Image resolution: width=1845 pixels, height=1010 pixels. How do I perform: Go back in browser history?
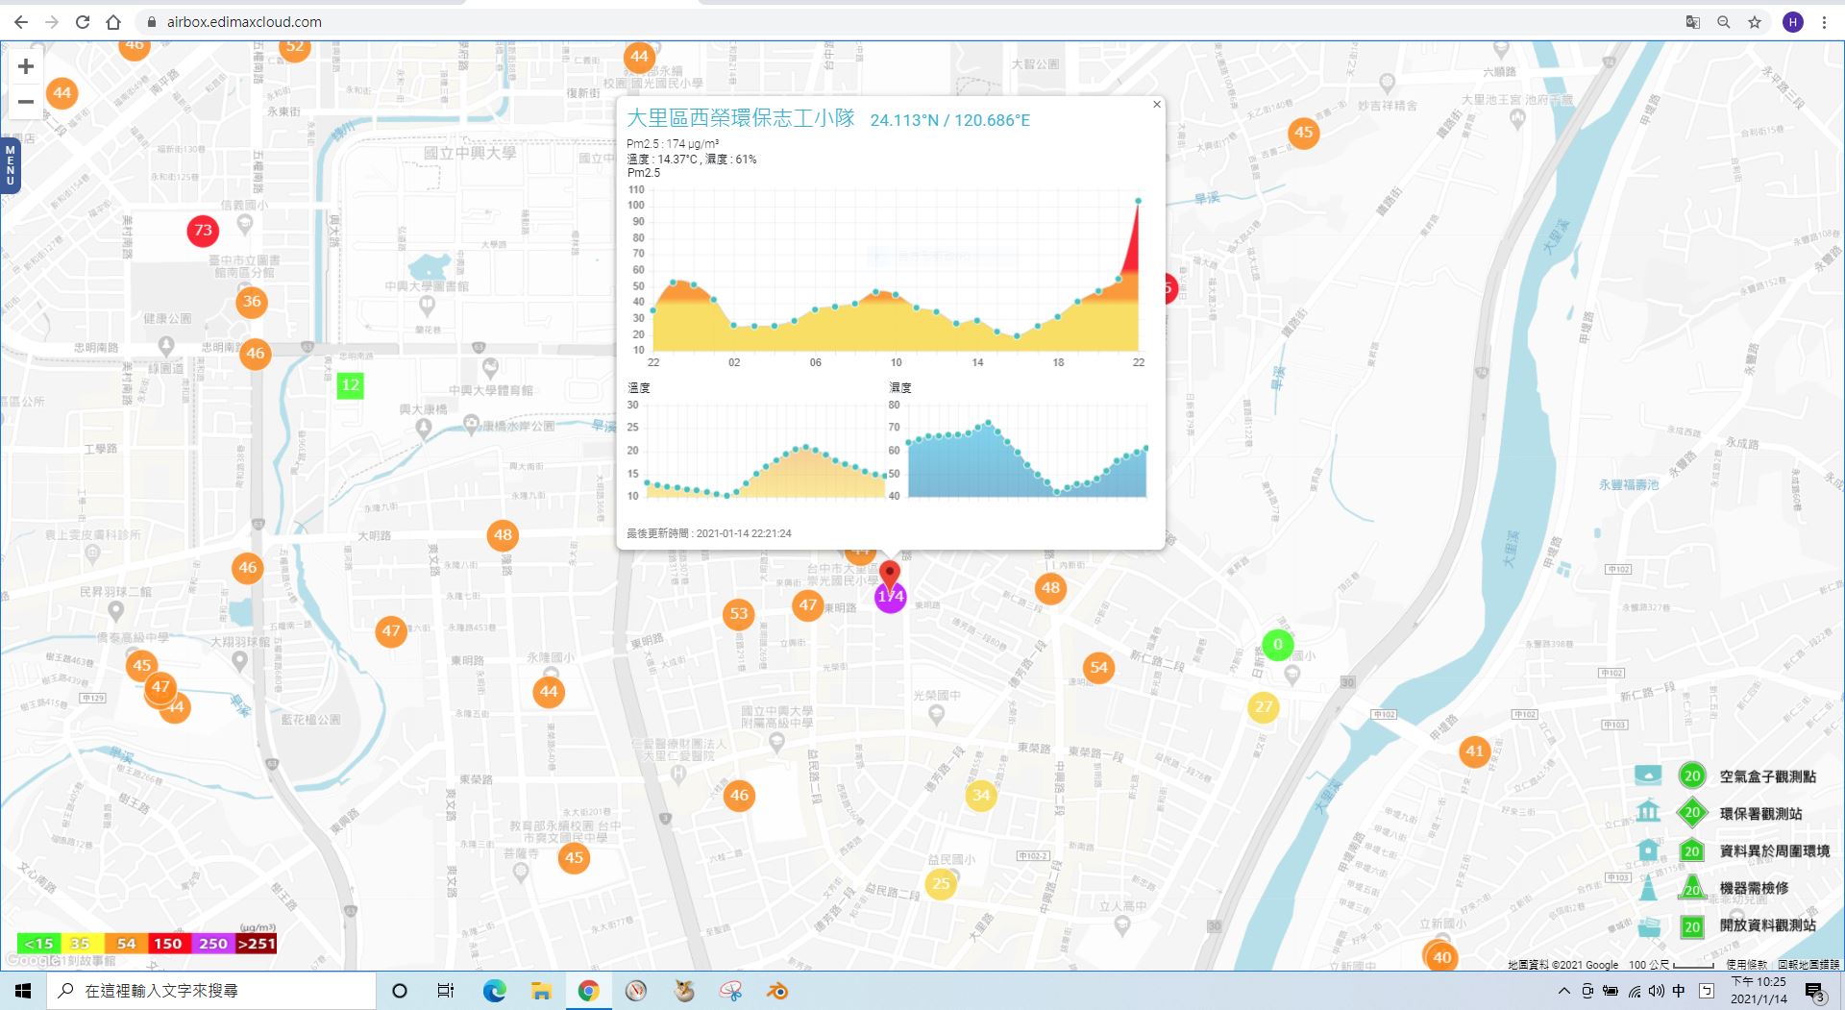point(21,22)
